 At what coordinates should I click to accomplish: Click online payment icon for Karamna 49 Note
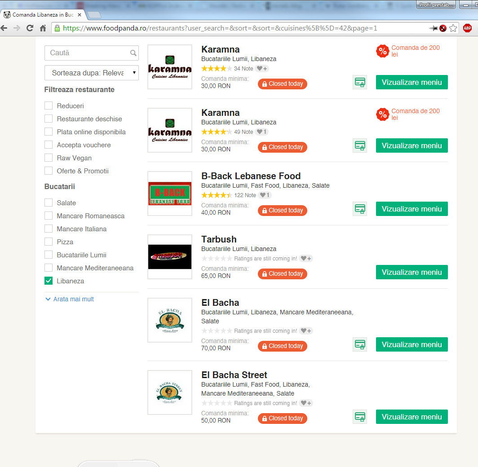(360, 145)
